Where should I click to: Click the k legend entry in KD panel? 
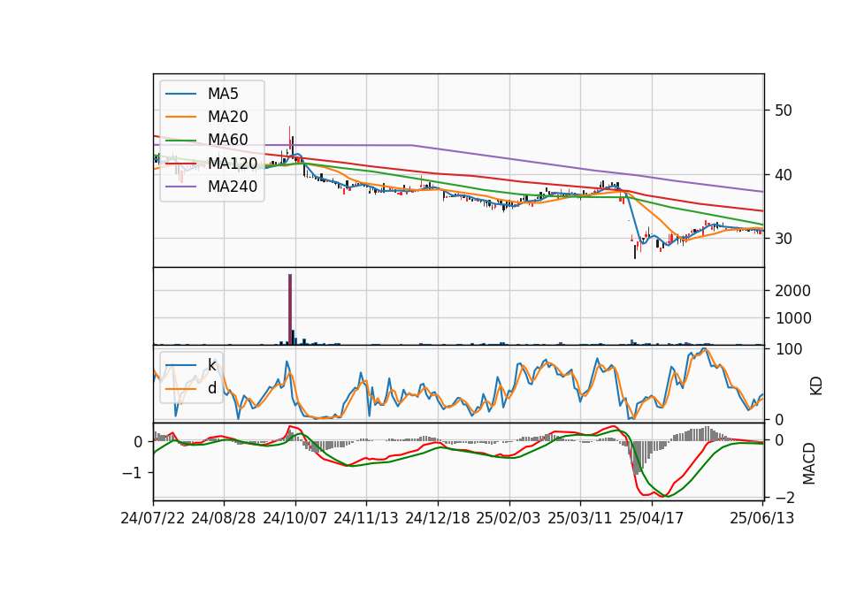coord(211,365)
